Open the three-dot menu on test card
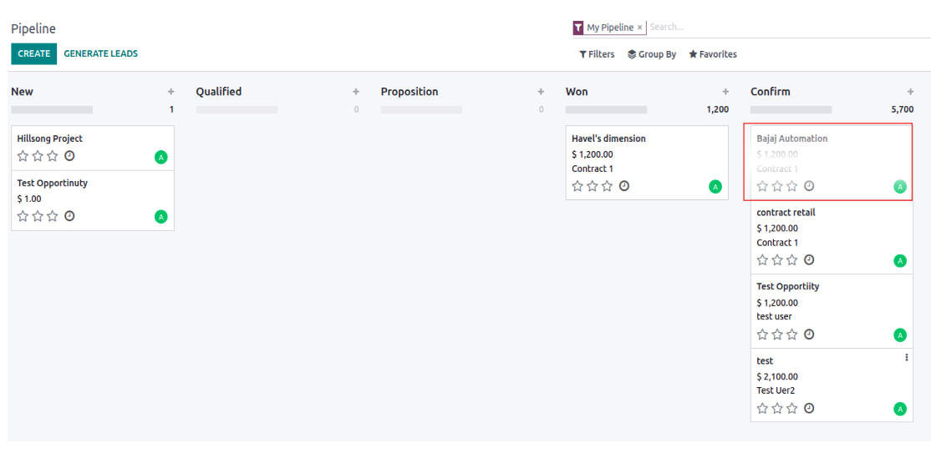Viewport: 931px width, 458px height. (x=906, y=357)
